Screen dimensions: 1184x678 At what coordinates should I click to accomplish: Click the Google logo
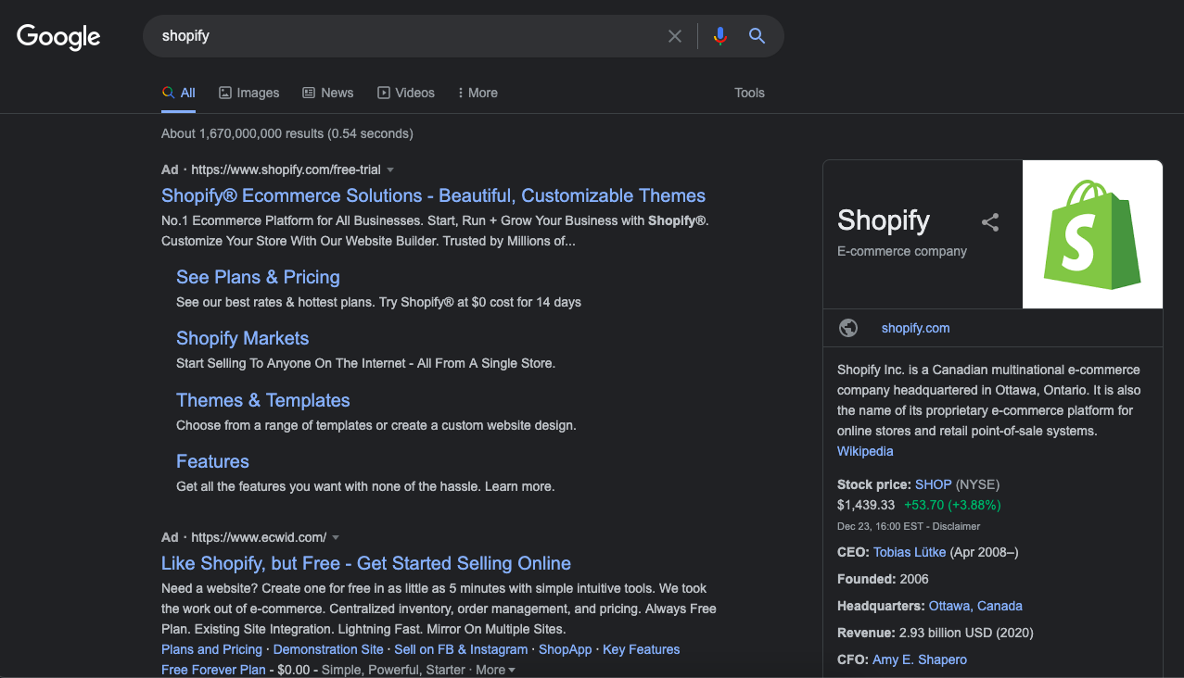58,37
